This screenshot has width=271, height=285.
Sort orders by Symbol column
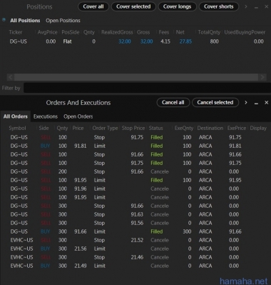[x=17, y=128]
